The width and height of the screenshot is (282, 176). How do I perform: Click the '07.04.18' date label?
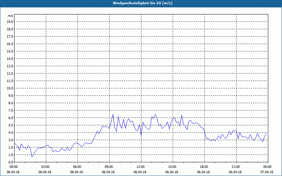click(x=267, y=172)
